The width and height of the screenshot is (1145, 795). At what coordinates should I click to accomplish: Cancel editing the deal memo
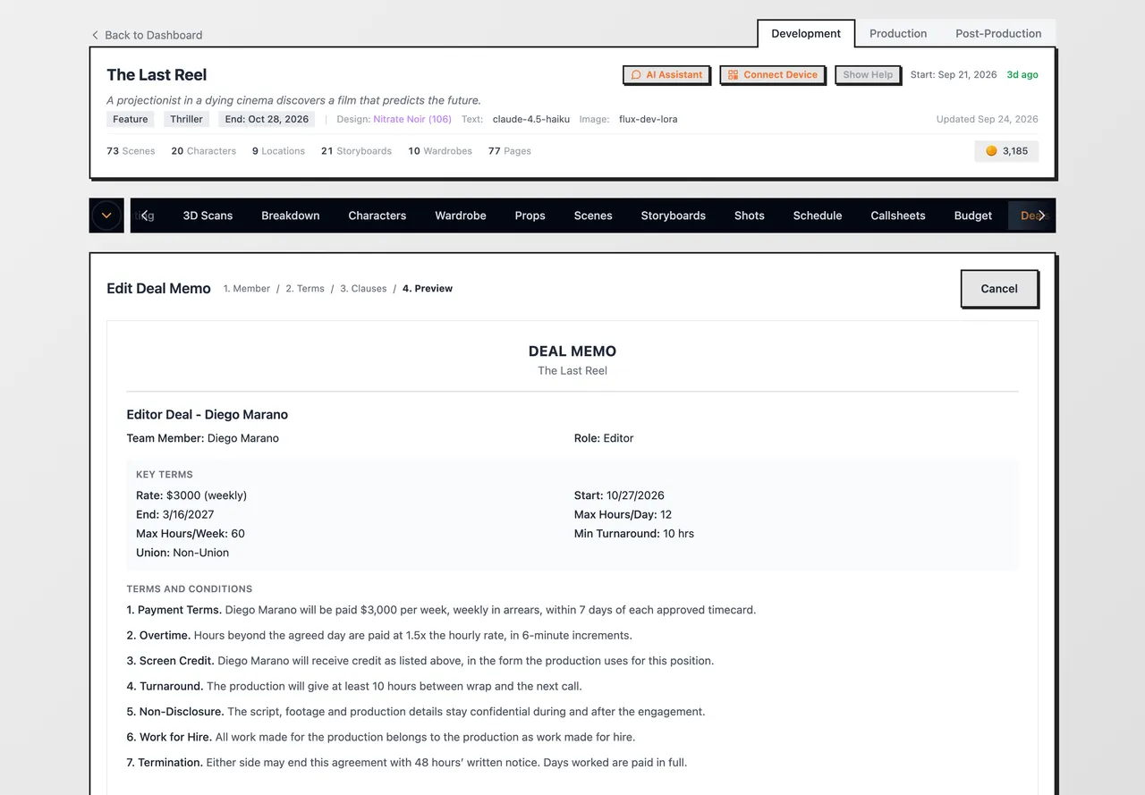pos(999,289)
